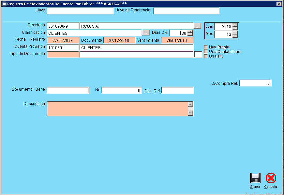Click the Tipo de Documento code field
The image size is (284, 195).
click(x=63, y=55)
